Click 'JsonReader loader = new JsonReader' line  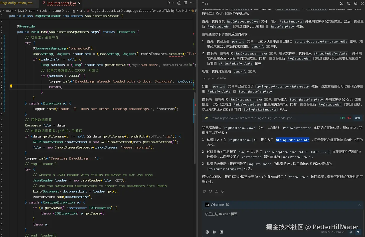tap(80, 180)
